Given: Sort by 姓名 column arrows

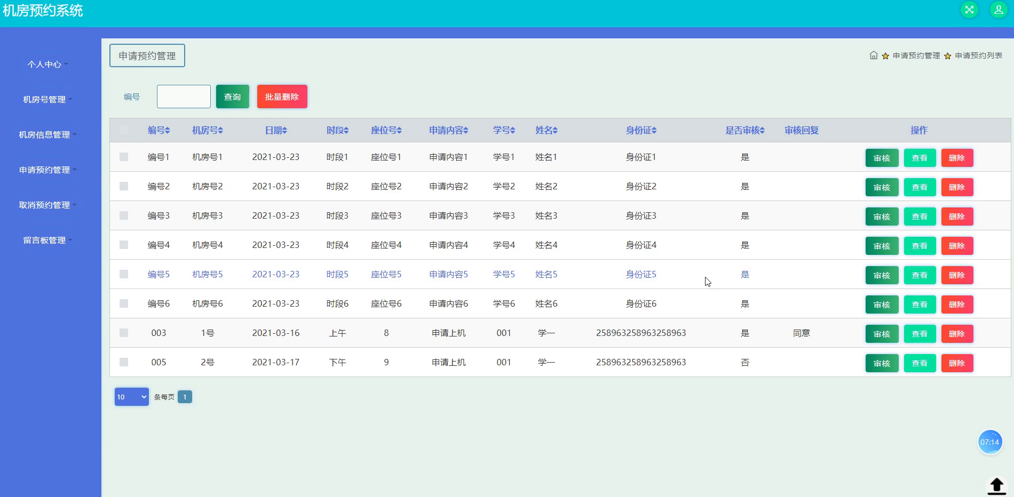Looking at the screenshot, I should tap(556, 131).
